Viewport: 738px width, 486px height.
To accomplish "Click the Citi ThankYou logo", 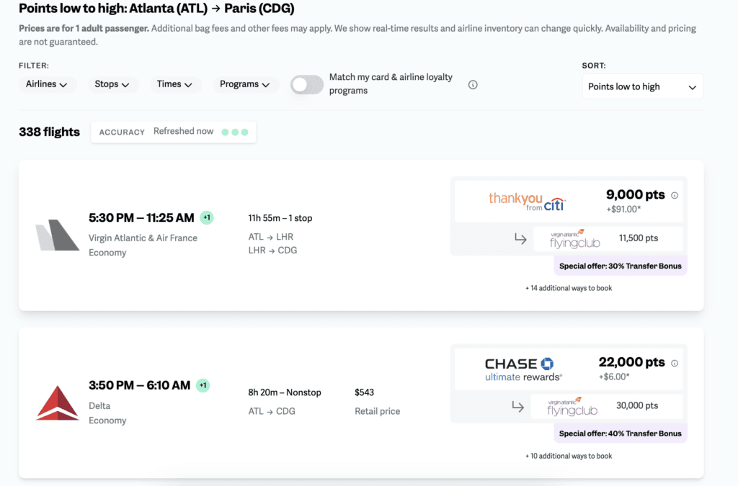I will [527, 200].
